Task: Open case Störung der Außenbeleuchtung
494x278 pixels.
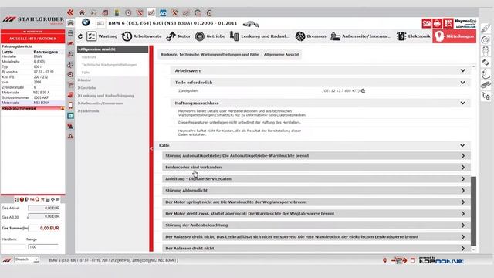Action: (316, 225)
